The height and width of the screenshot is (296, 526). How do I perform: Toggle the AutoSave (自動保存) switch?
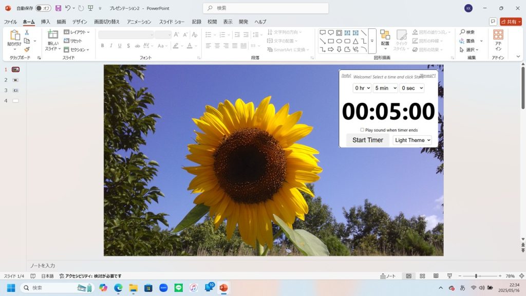pos(43,8)
